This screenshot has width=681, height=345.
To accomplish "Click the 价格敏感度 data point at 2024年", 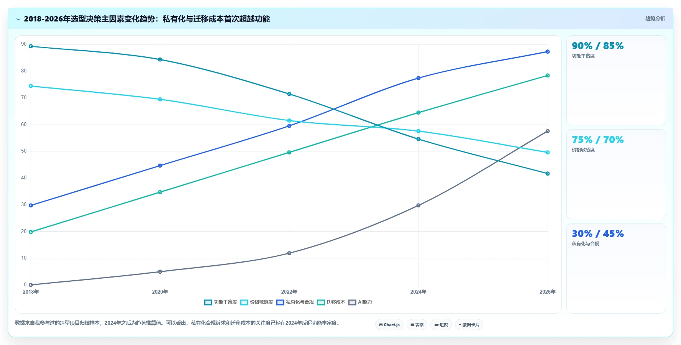I will coord(418,131).
